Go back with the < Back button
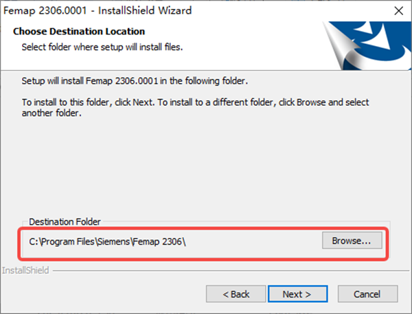 [236, 294]
